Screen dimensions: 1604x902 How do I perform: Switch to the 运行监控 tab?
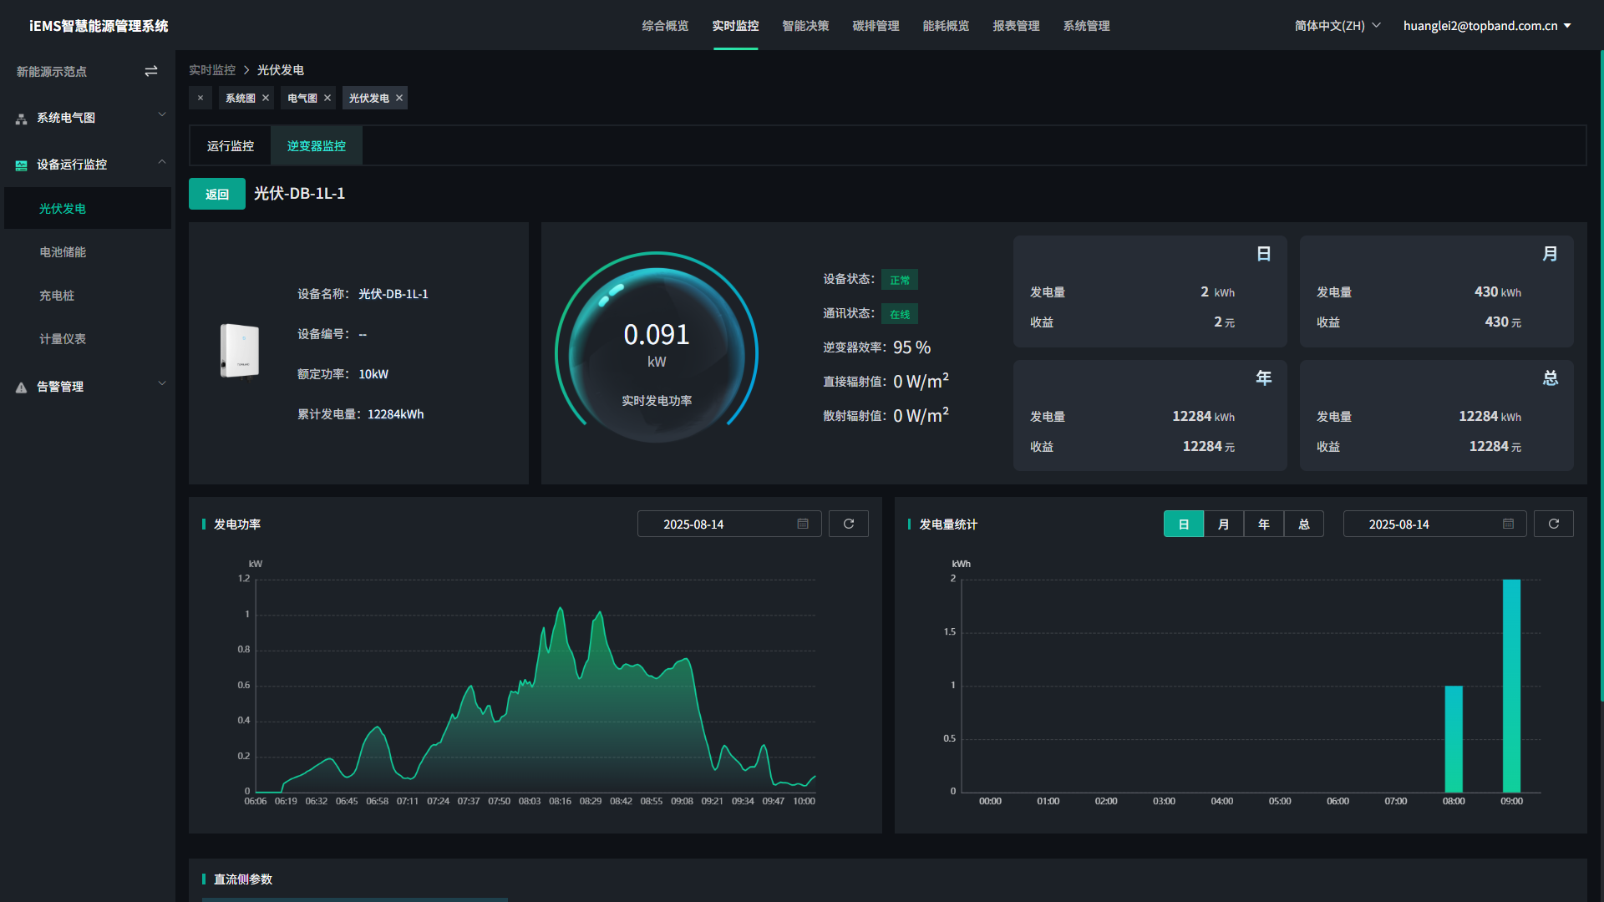coord(230,145)
